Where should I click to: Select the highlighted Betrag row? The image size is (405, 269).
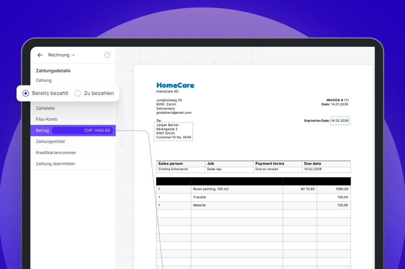(42, 131)
